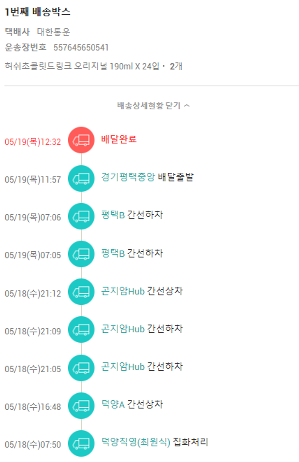The height and width of the screenshot is (462, 299).
Task: Click the 덕양A location link
Action: pyautogui.click(x=113, y=404)
